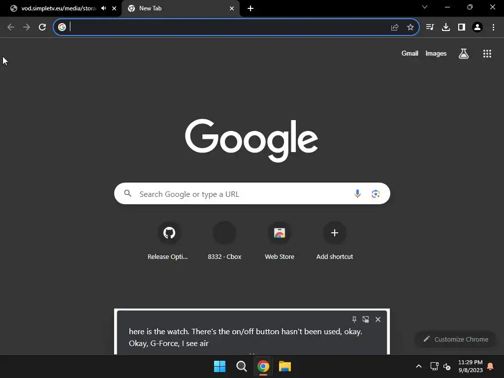
Task: Open File Explorer from the taskbar
Action: click(285, 366)
